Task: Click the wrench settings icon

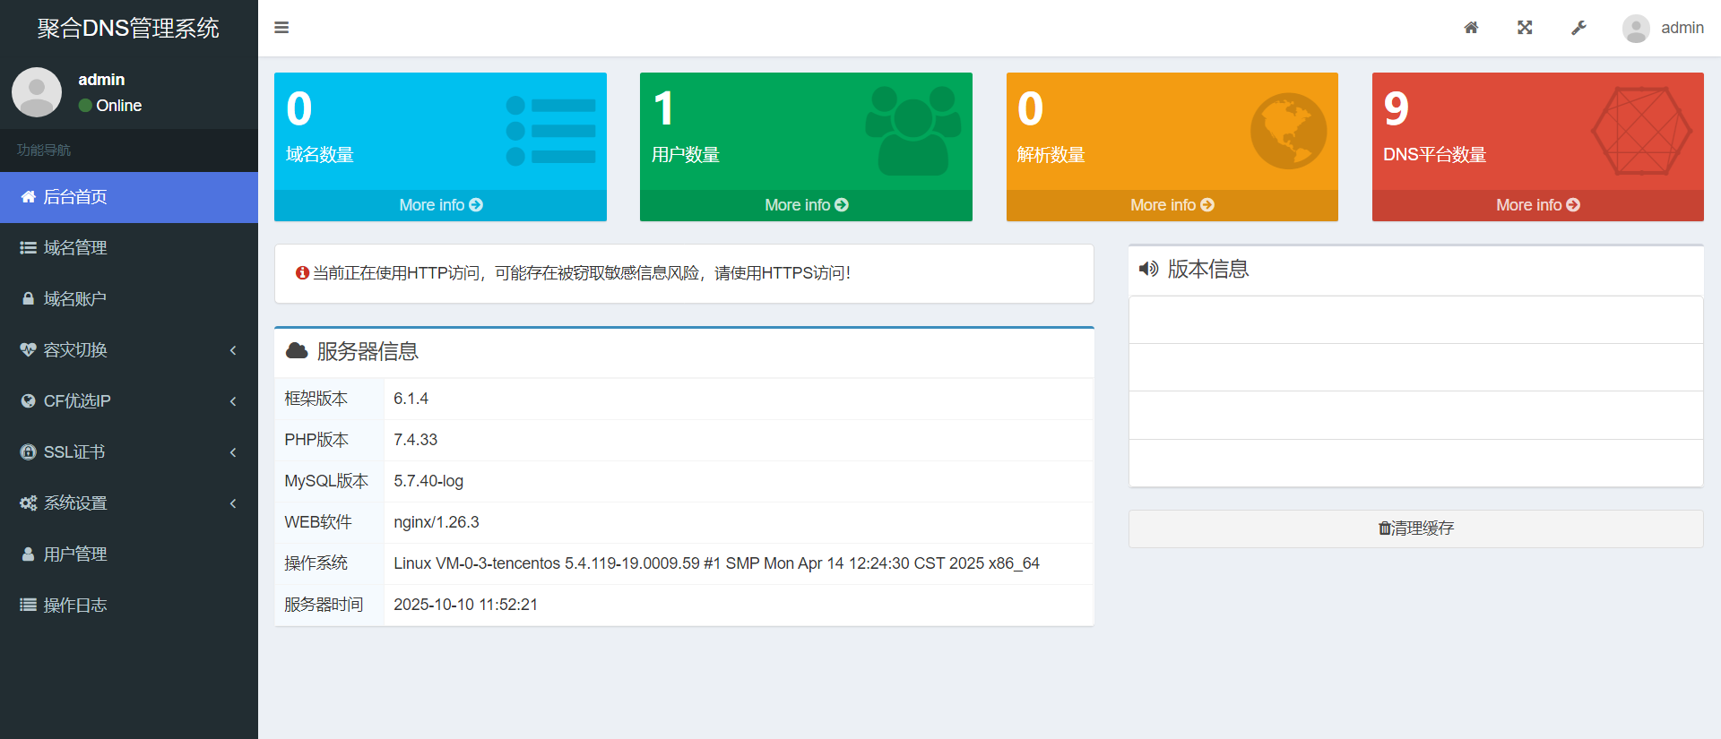Action: [x=1578, y=28]
